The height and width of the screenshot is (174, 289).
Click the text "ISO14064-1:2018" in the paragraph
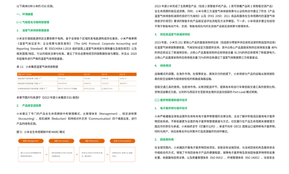coord(60,49)
